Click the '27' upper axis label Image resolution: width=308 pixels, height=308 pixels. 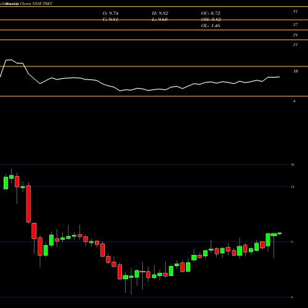click(295, 25)
